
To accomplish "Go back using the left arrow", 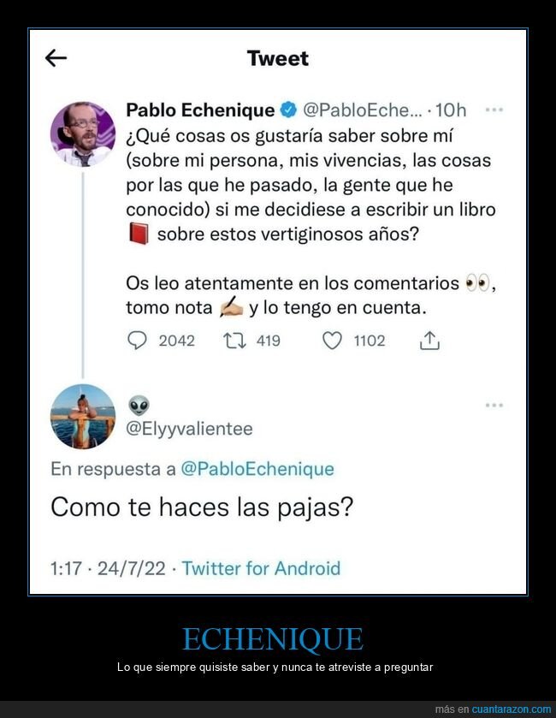I will coord(56,58).
